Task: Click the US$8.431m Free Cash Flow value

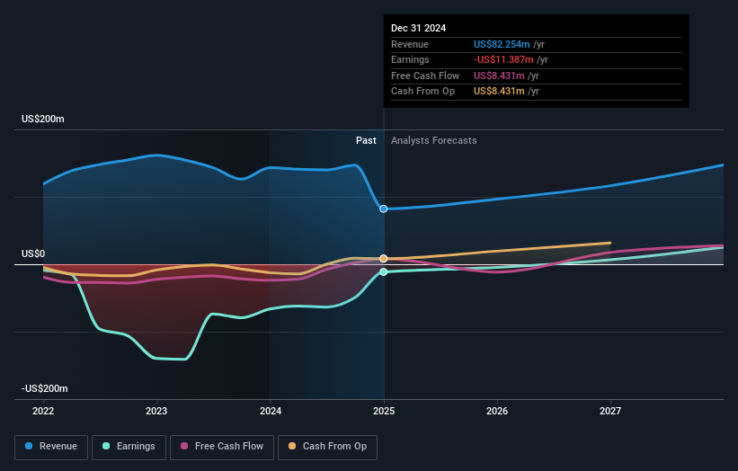Action: pyautogui.click(x=499, y=76)
